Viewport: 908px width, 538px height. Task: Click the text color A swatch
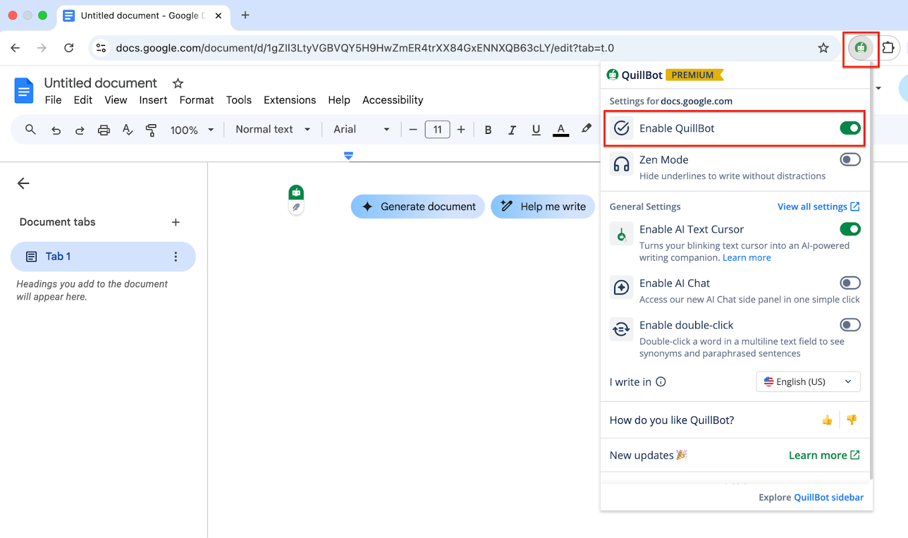coord(561,130)
